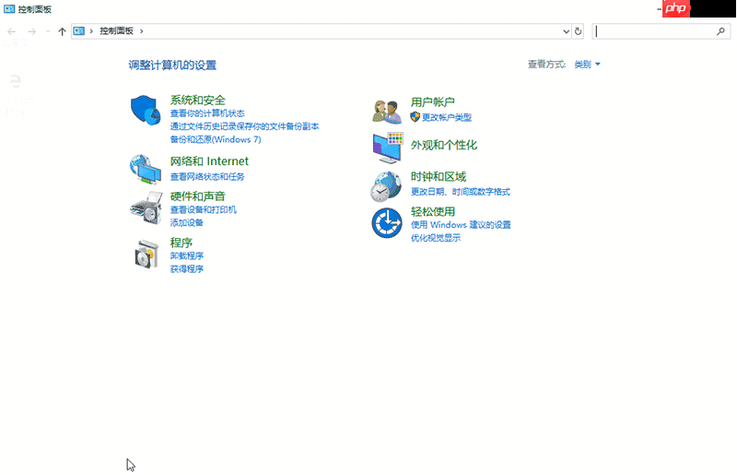Image resolution: width=737 pixels, height=475 pixels.
Task: Open 系统和安全 category heading
Action: 197,101
